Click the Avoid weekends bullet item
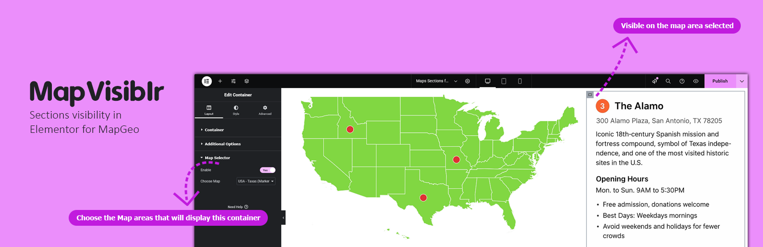 [661, 231]
